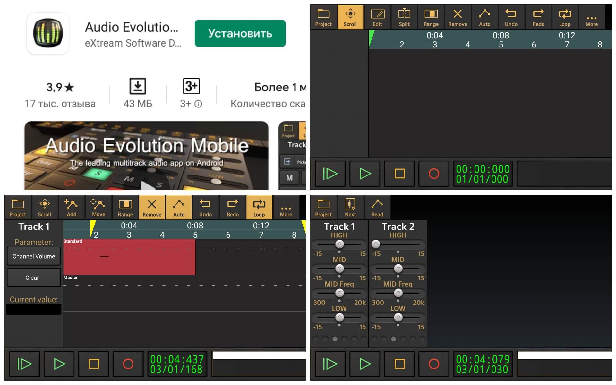Play the Audio Evolution Mobile promo video
616x385 pixels.
[x=146, y=156]
